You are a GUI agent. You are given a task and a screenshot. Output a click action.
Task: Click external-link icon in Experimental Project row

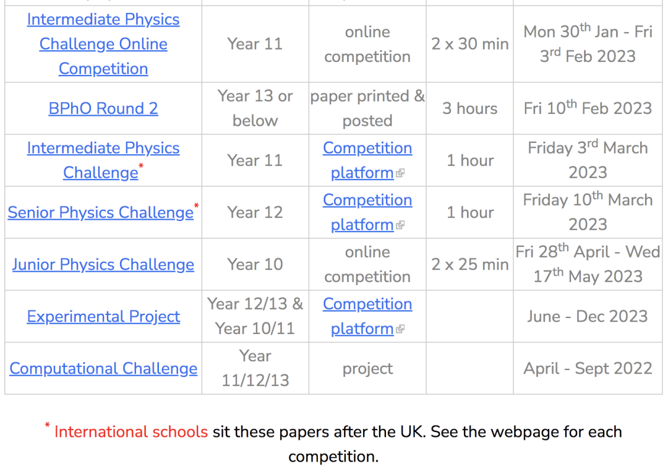(x=400, y=330)
